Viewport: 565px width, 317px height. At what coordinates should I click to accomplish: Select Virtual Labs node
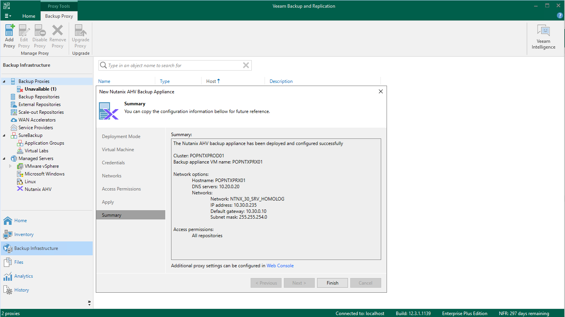36,151
